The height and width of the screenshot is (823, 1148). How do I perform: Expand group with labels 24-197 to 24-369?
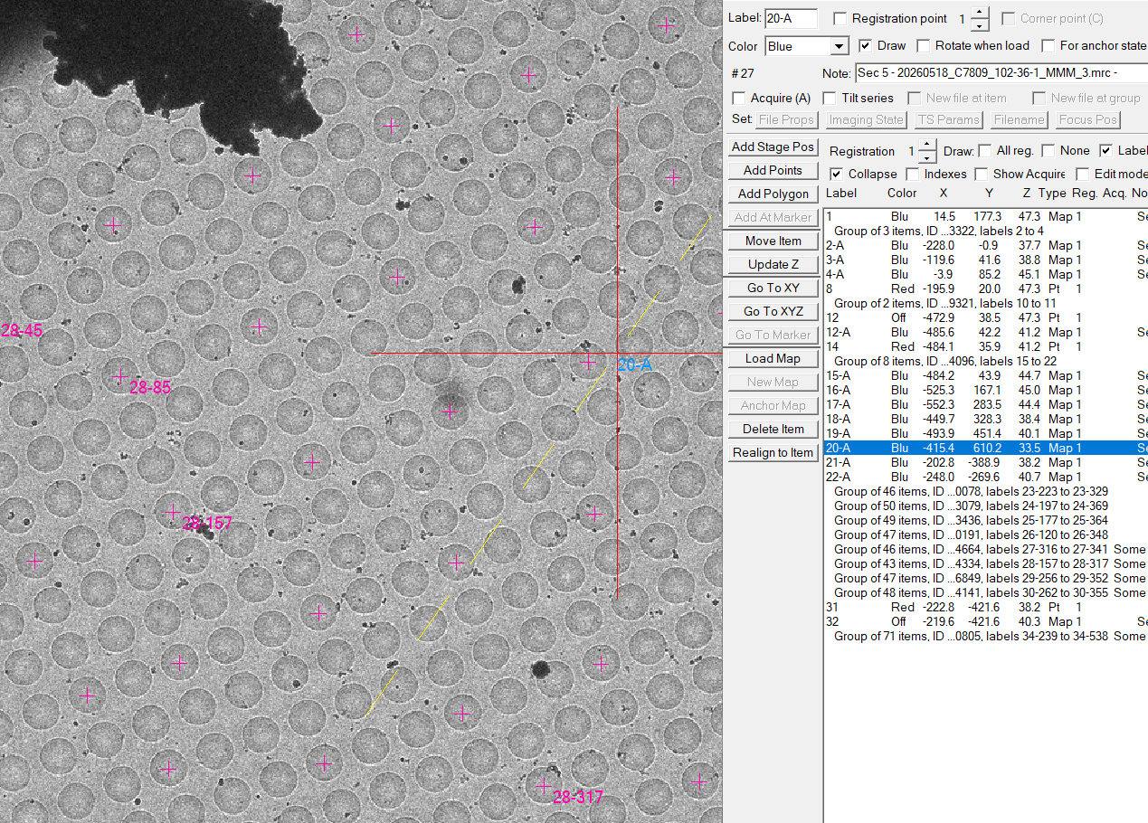tap(986, 506)
